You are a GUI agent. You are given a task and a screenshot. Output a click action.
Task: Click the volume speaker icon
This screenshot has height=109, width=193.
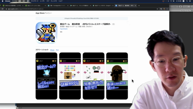[x=174, y=1]
